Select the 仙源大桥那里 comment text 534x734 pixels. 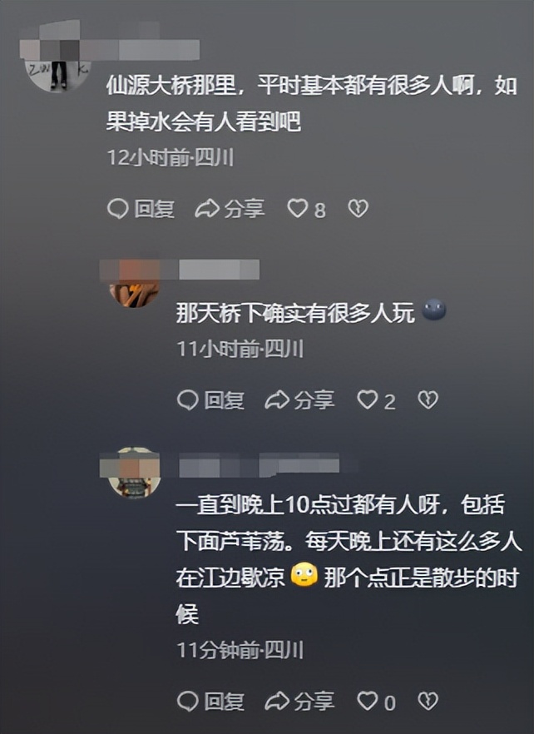pos(312,104)
